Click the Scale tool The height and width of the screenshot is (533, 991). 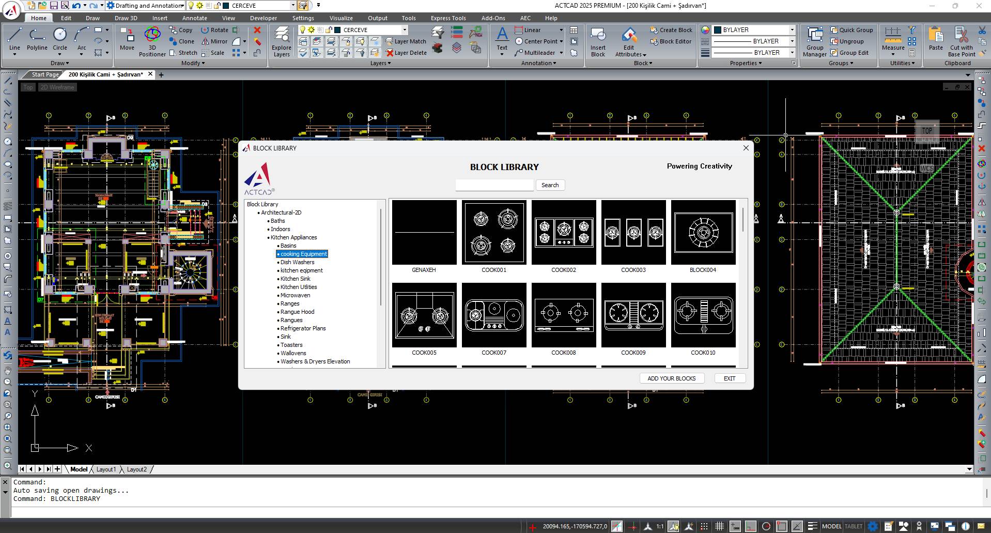coord(213,53)
